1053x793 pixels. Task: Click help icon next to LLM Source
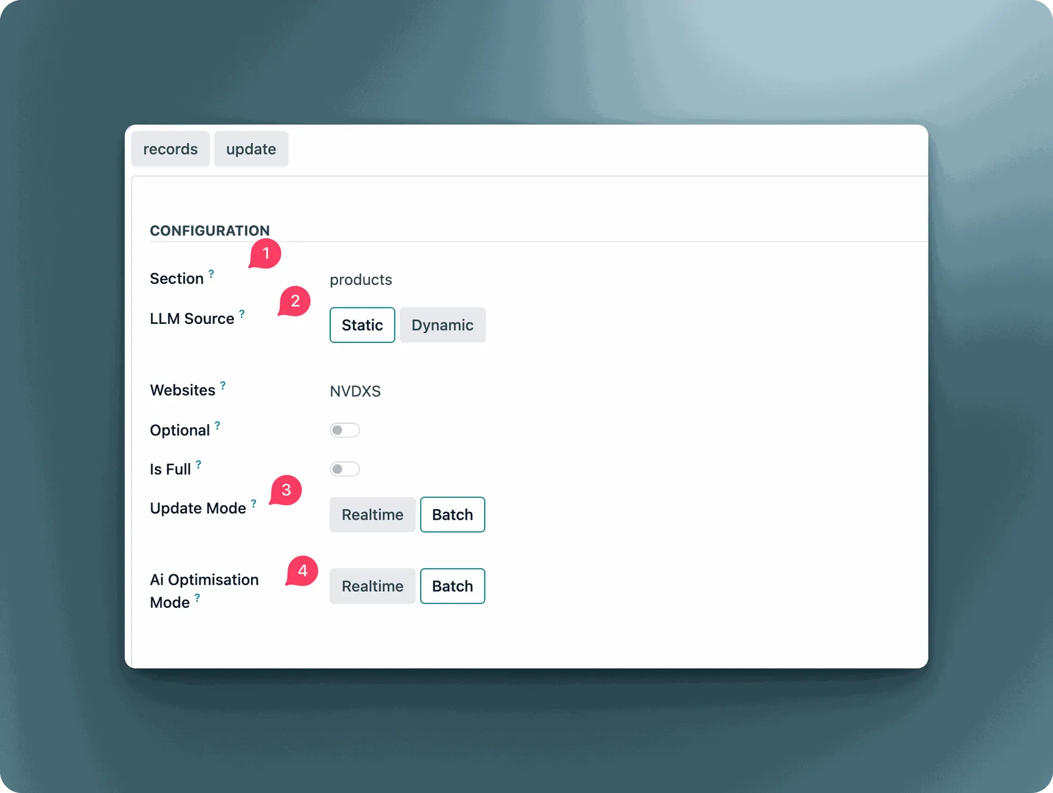[x=242, y=313]
